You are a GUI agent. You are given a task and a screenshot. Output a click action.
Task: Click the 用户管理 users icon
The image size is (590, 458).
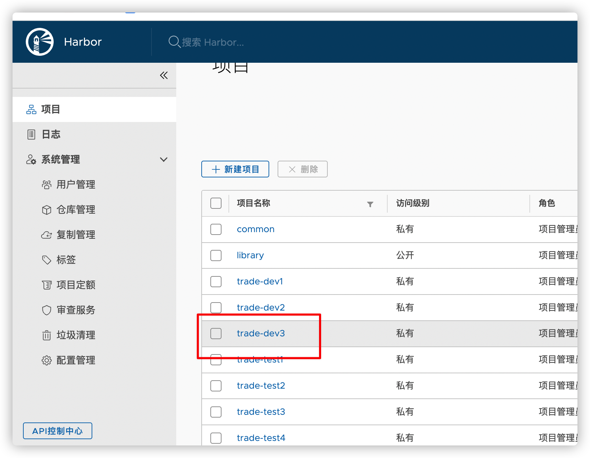[x=47, y=185]
